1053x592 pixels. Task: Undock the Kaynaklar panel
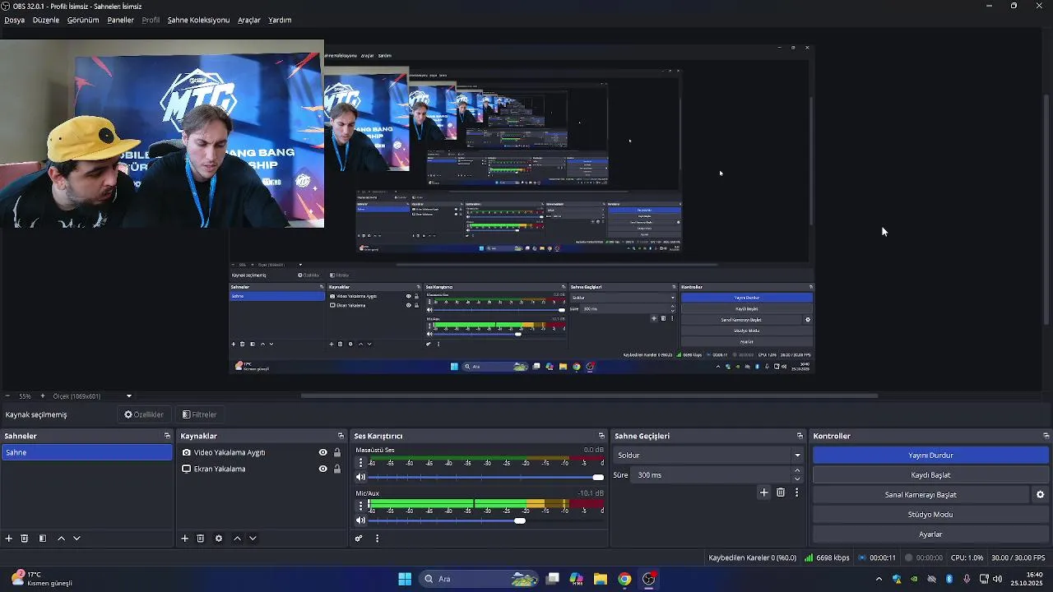click(341, 436)
